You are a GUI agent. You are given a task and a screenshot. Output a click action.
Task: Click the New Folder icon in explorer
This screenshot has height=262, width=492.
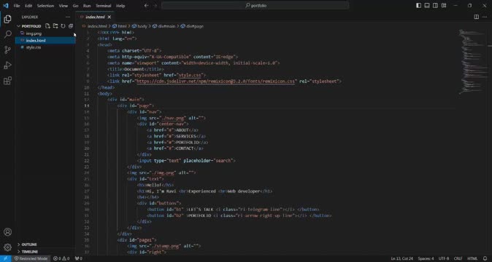55,26
